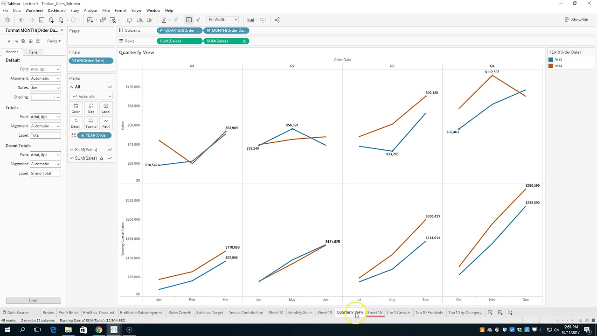The width and height of the screenshot is (597, 336).
Task: Click the highlight pen icon in toolbar
Action: point(164,20)
